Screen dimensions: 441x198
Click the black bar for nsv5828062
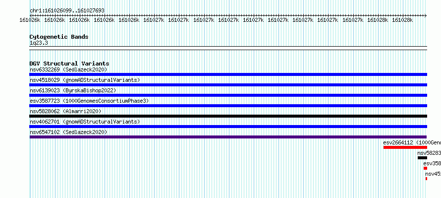(228, 116)
